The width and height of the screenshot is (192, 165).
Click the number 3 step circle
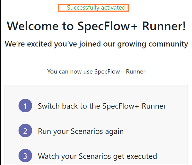point(26,156)
